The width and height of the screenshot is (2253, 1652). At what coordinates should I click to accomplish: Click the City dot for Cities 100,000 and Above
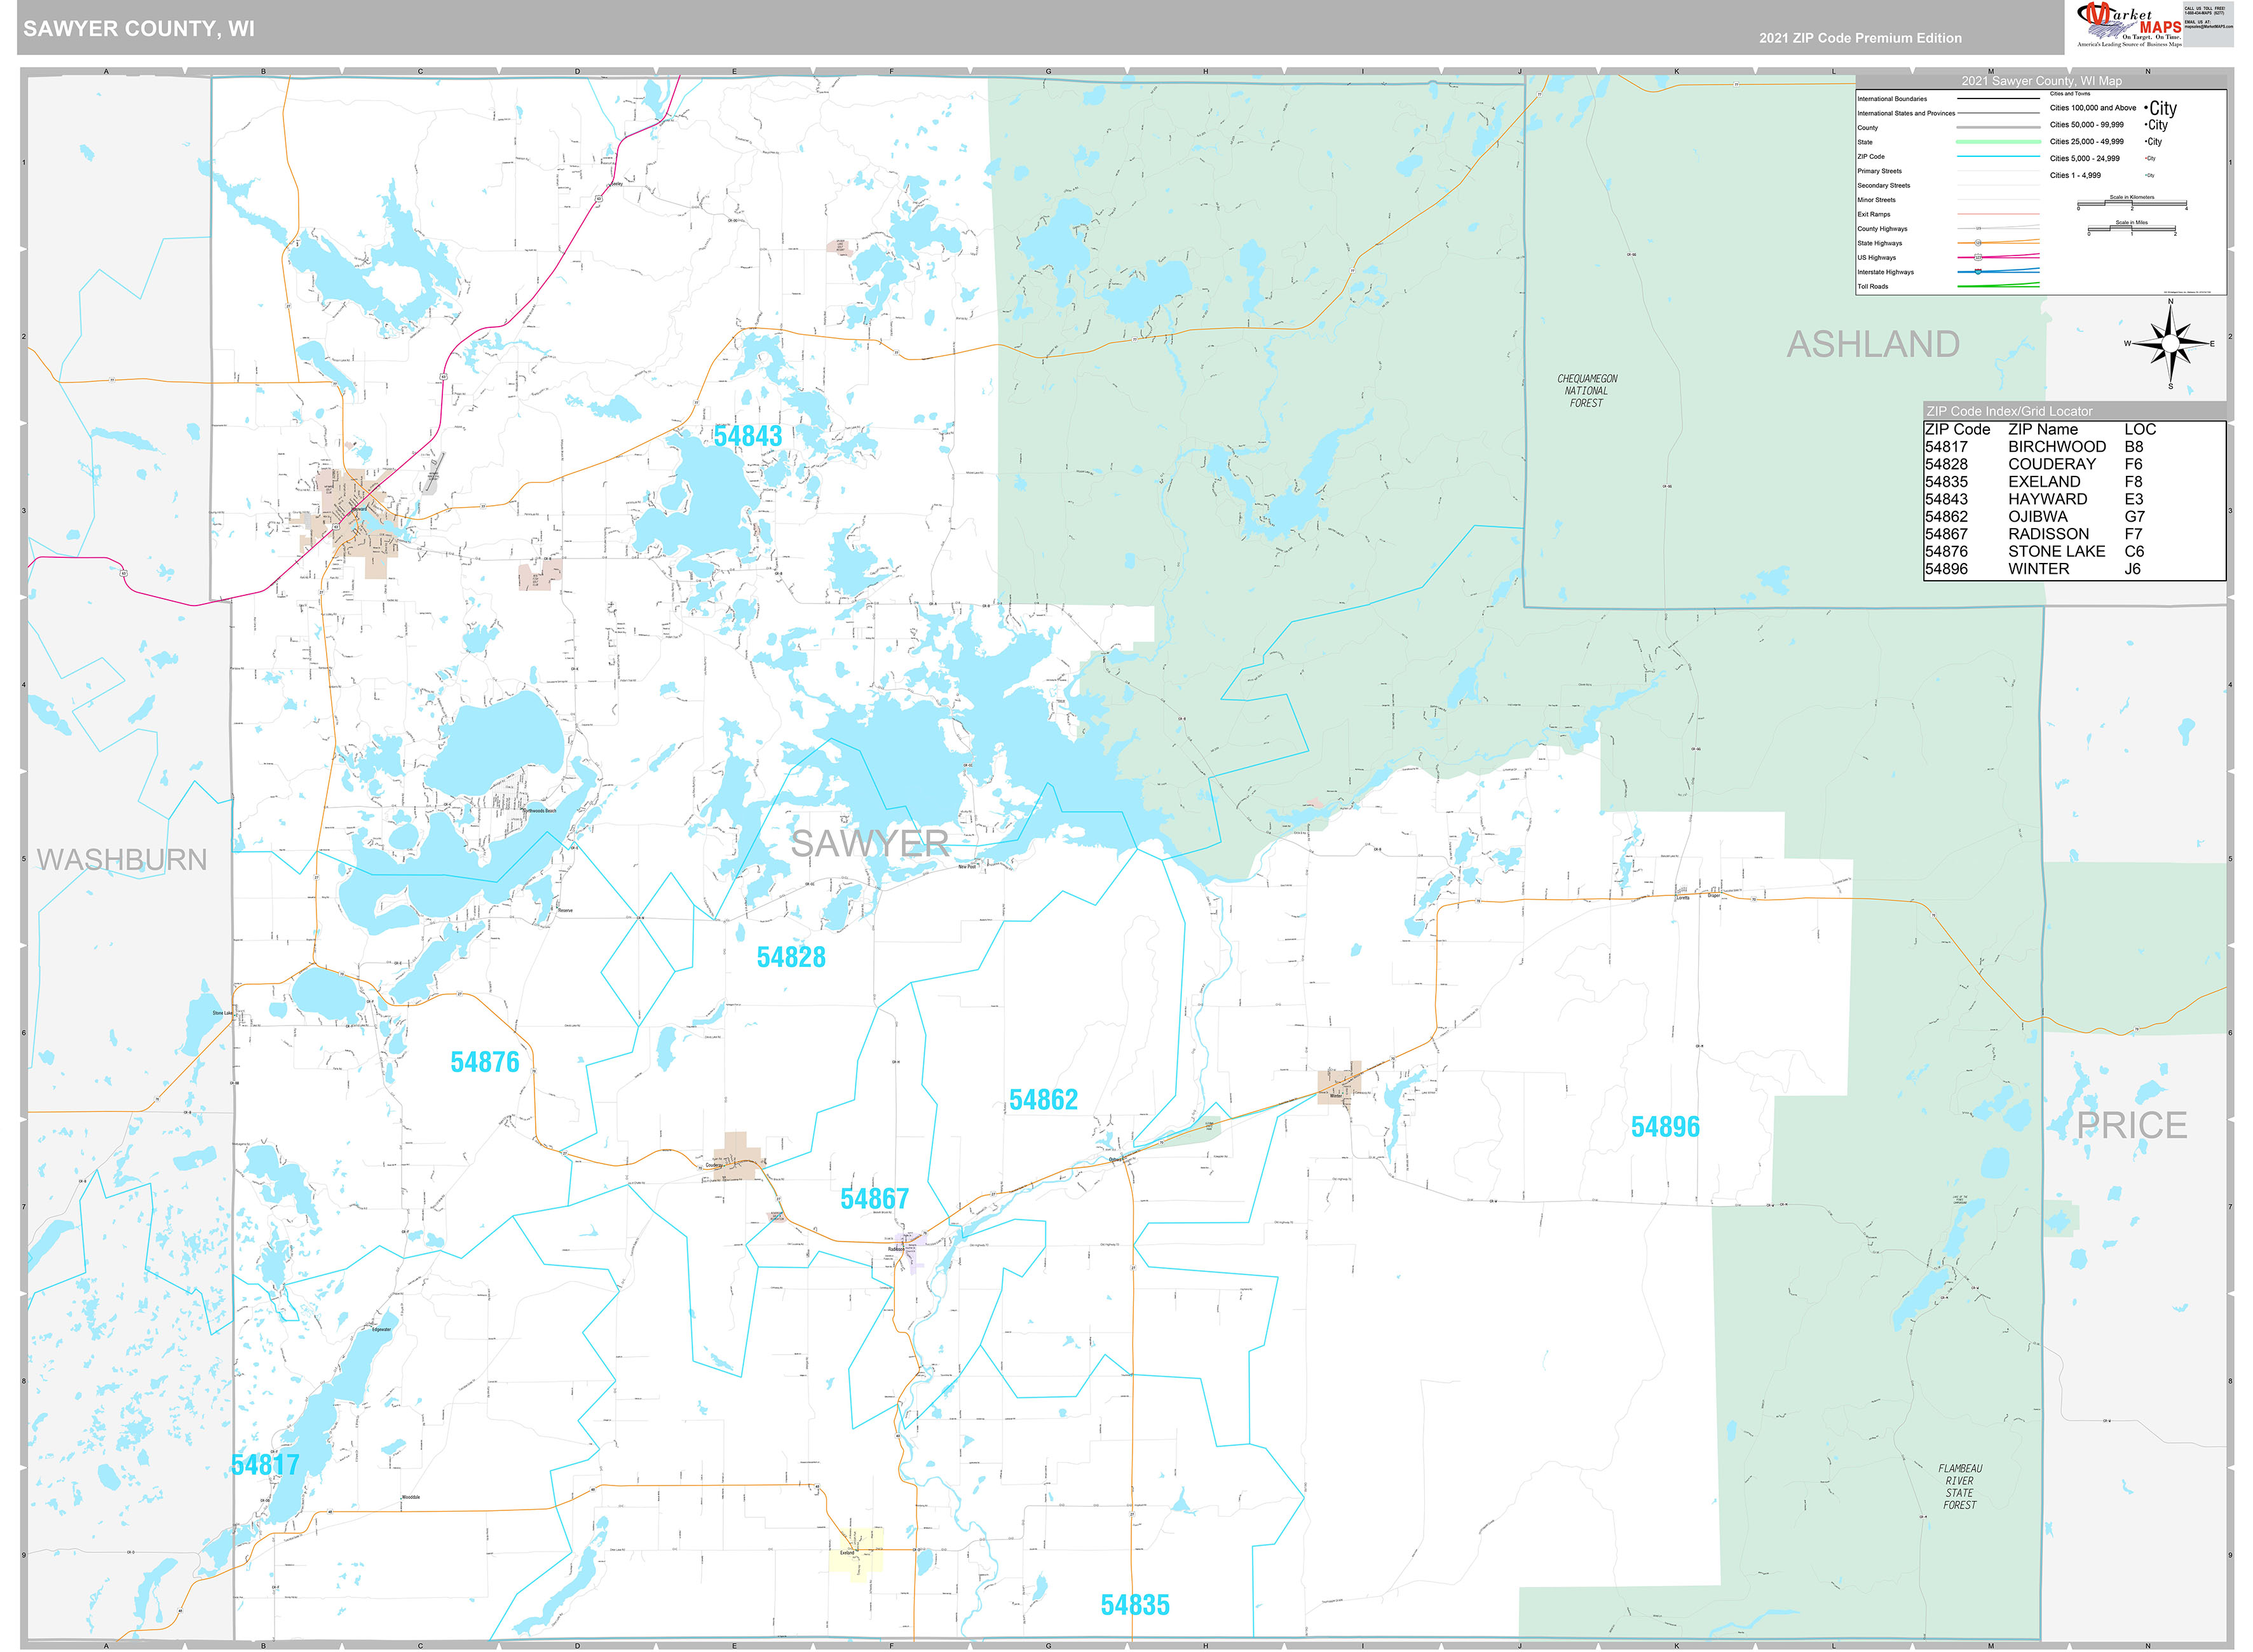(x=2147, y=107)
